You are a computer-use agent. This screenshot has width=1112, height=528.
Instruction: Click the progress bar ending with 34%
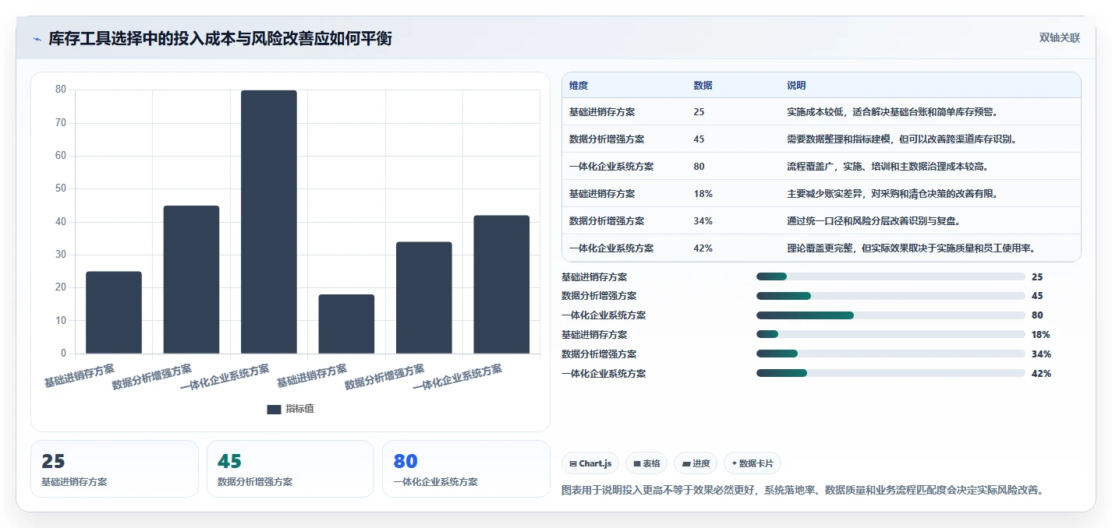tap(891, 354)
